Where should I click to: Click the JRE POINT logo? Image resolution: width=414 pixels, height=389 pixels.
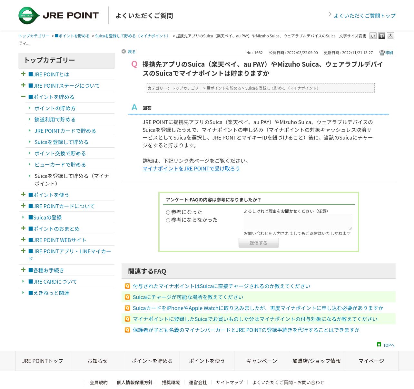(x=58, y=15)
